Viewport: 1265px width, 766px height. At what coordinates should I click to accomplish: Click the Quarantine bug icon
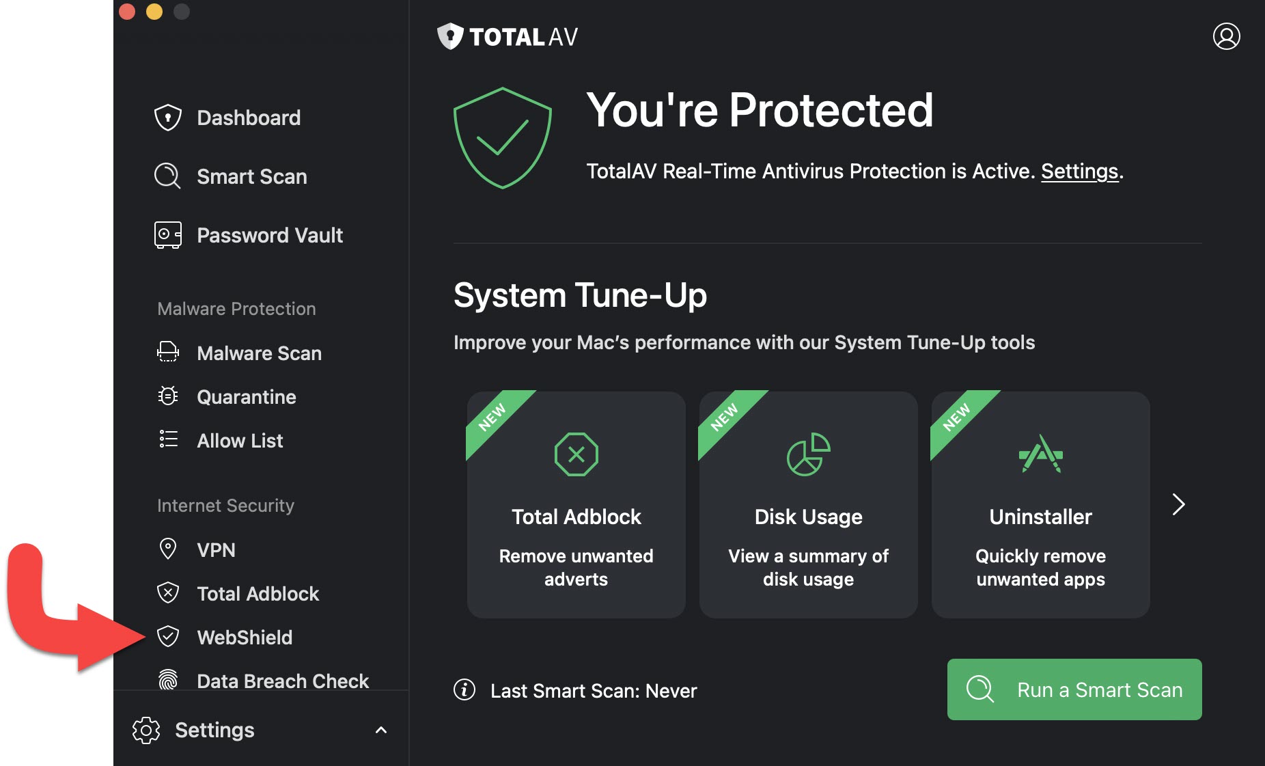[168, 396]
